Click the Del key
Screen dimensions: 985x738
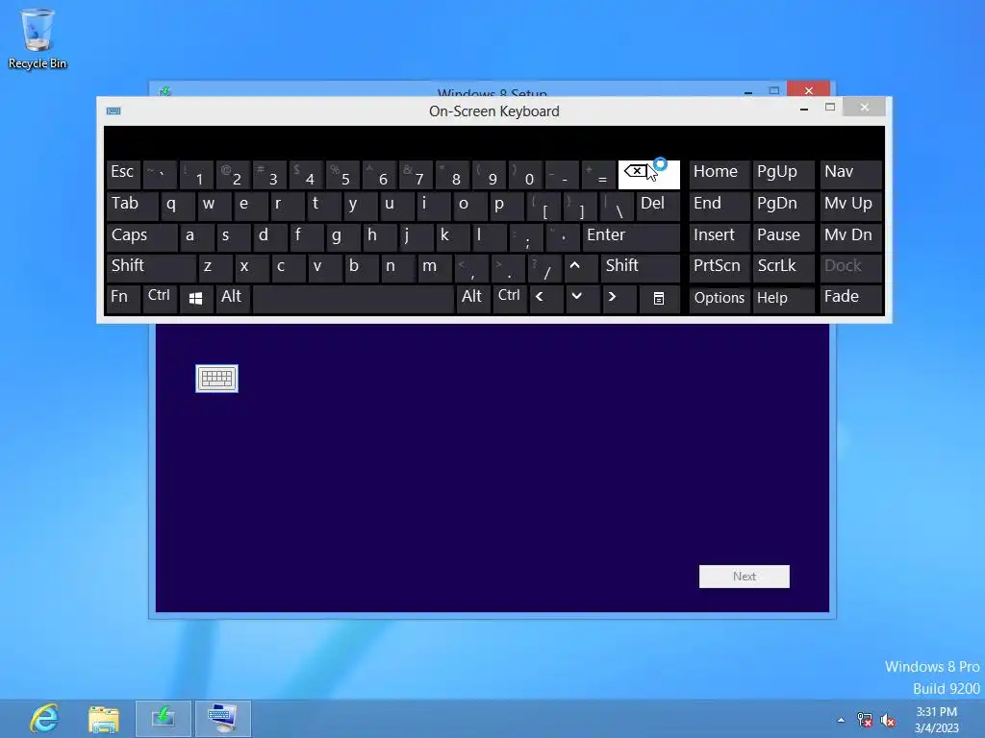pyautogui.click(x=658, y=206)
